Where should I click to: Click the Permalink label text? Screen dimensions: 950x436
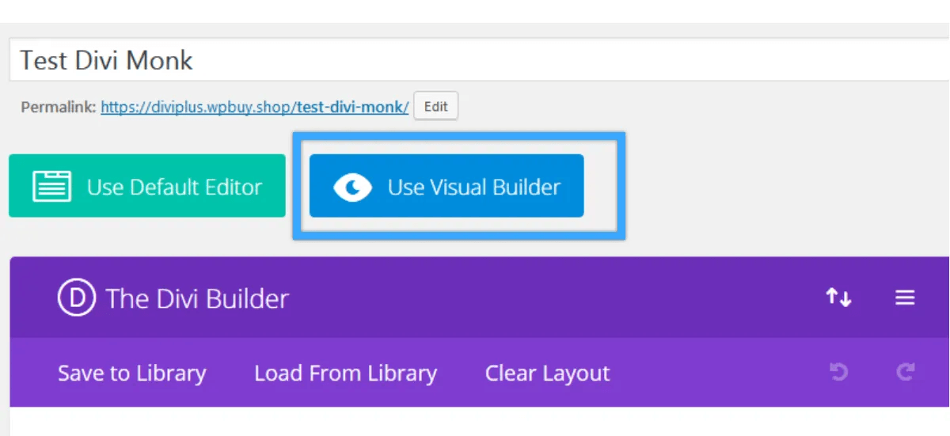(x=58, y=107)
